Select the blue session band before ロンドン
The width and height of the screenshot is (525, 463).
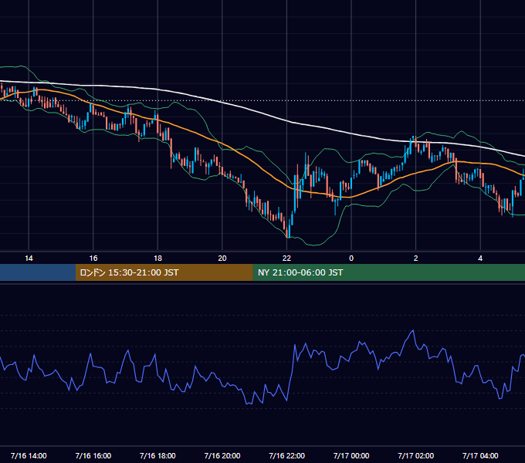[x=38, y=272]
